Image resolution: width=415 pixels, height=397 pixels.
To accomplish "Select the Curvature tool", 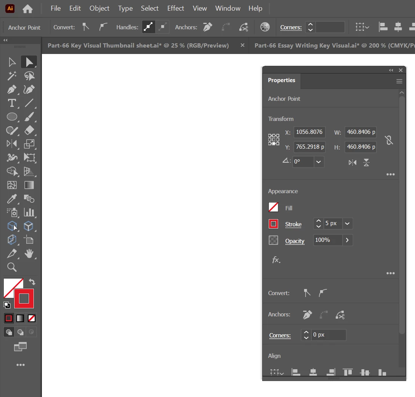I will 29,89.
